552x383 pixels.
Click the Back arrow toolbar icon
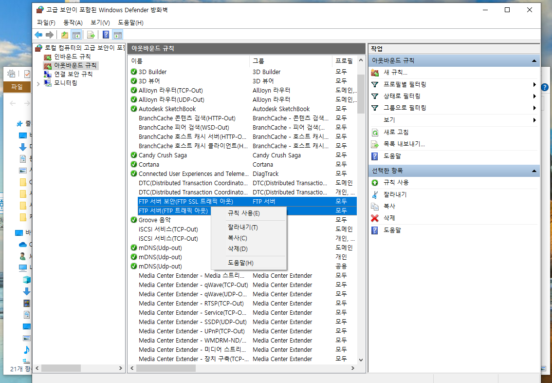38,35
